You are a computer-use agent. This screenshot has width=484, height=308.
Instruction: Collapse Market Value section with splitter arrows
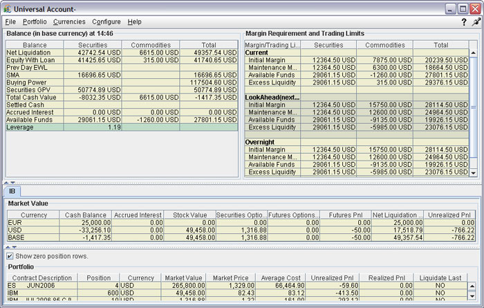click(x=8, y=246)
